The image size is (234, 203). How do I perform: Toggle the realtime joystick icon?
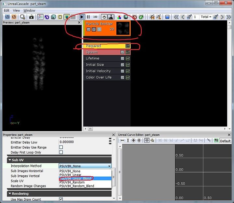tap(111, 17)
